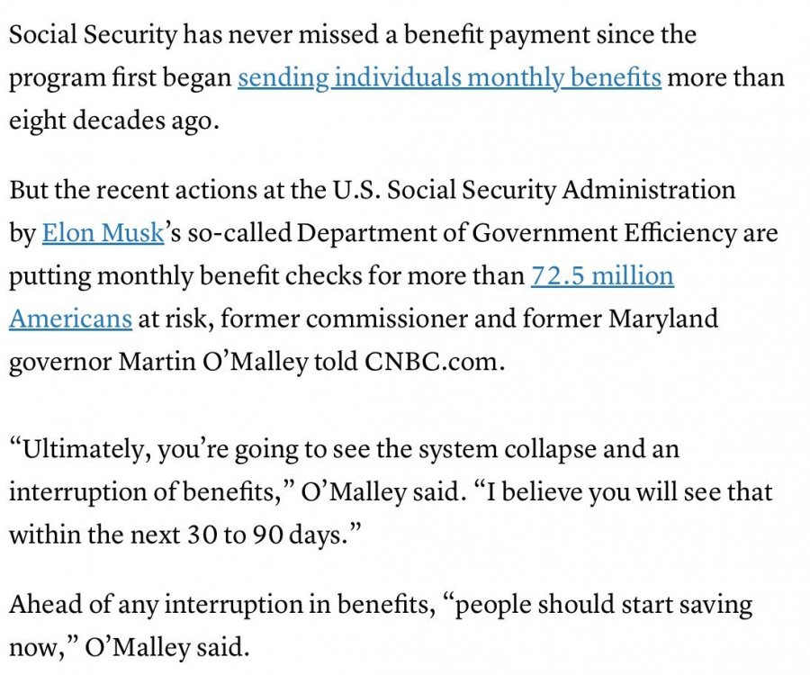Click the paragraph beginning 'Social Security has never'
The width and height of the screenshot is (810, 675).
coord(352,36)
